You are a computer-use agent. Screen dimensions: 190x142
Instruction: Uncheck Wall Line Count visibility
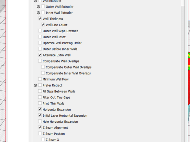coord(43,25)
